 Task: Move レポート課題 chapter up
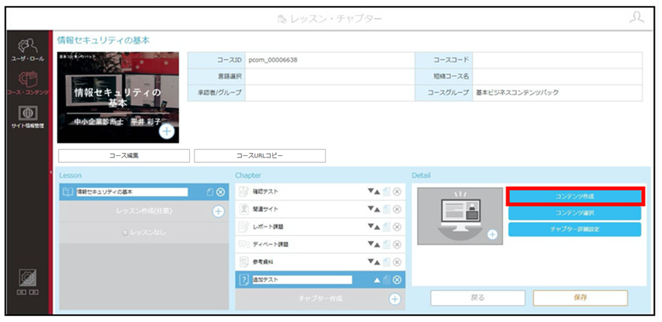point(377,227)
